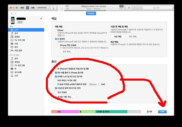Click 경고 재설정 button
The width and height of the screenshot is (182, 127).
62,92
